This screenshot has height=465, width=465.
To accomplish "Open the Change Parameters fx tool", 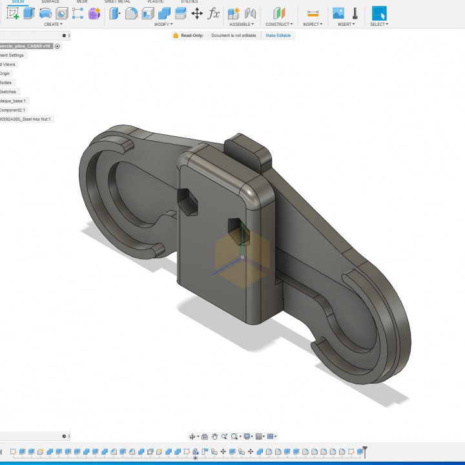I will (x=214, y=13).
